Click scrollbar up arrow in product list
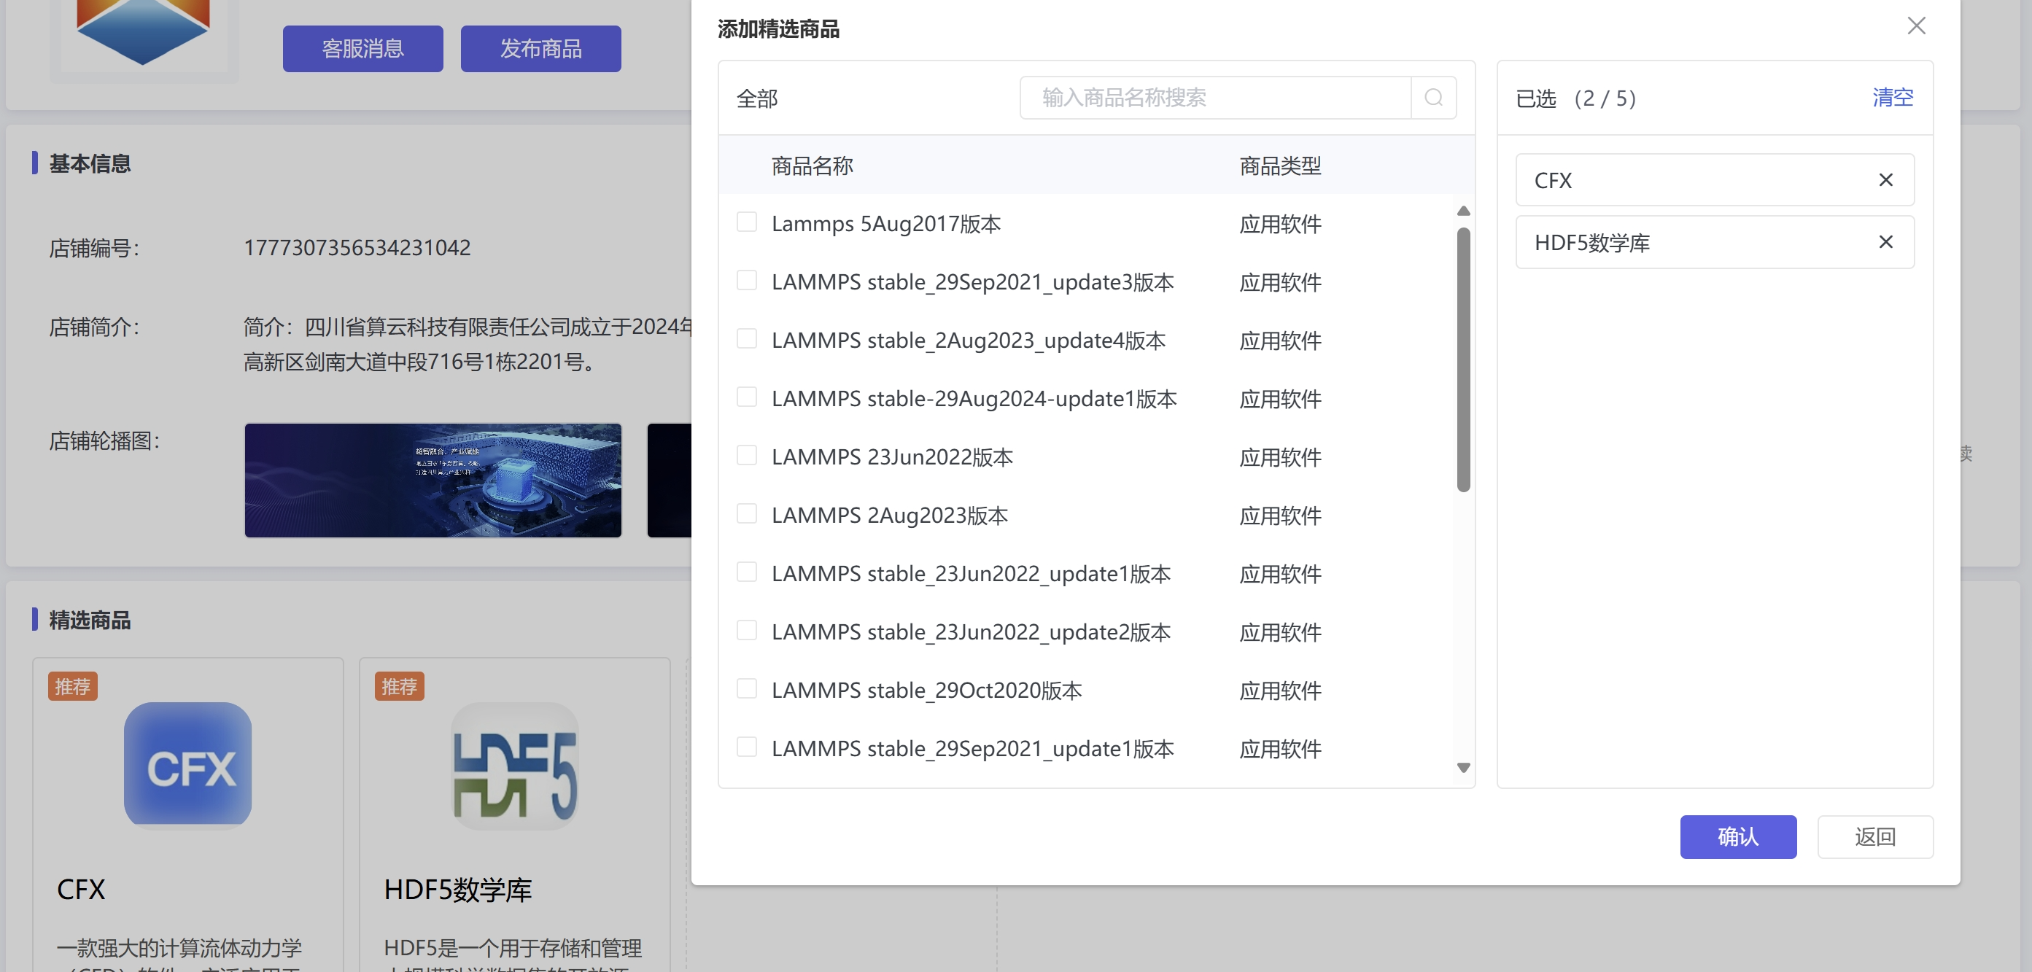 tap(1463, 211)
